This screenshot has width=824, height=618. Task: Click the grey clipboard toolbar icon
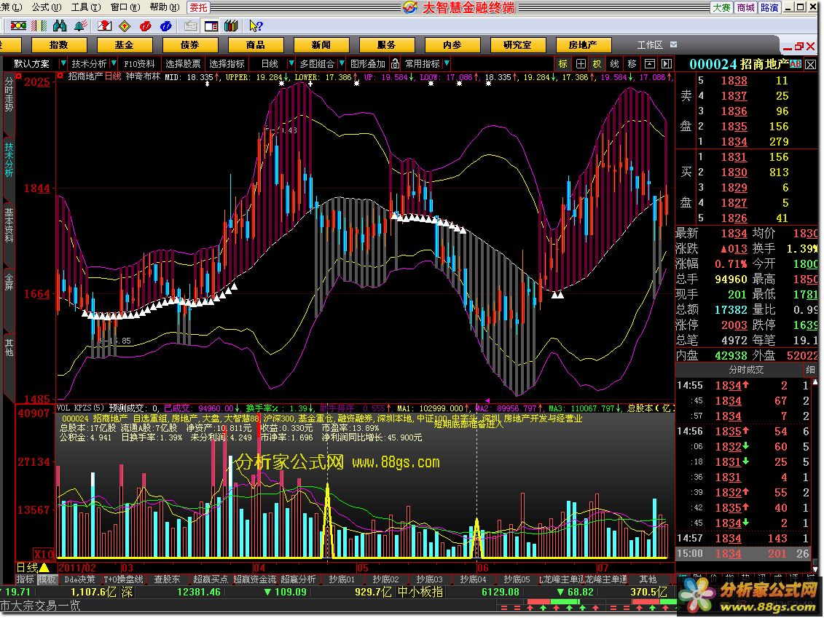pyautogui.click(x=191, y=25)
